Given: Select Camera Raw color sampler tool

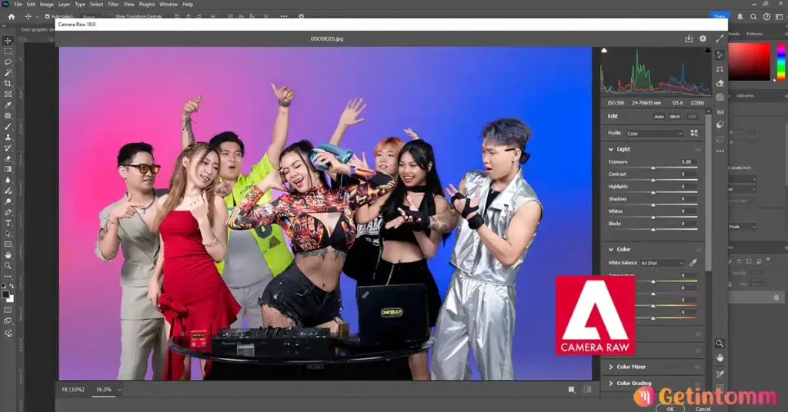Looking at the screenshot, I should [x=720, y=374].
